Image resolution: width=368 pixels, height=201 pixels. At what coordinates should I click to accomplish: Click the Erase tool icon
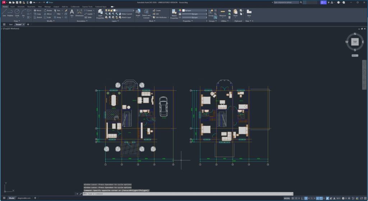[x=66, y=10]
